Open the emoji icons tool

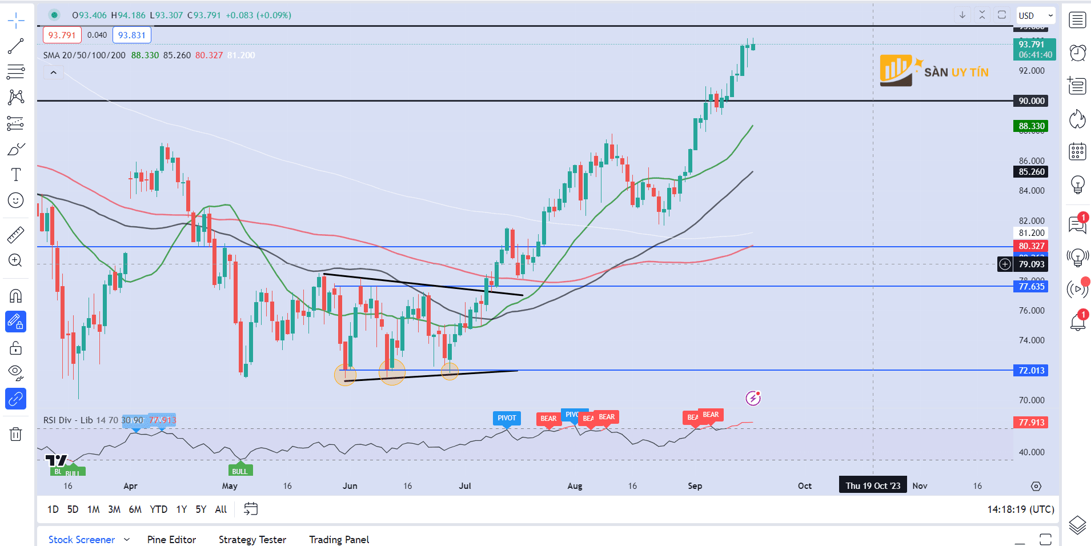pos(16,200)
